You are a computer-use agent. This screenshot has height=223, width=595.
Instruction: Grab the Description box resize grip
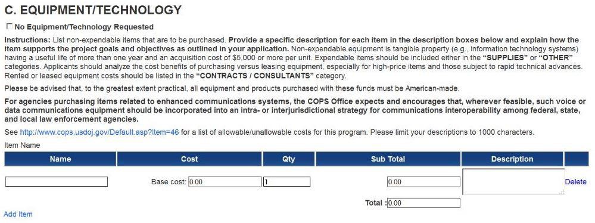click(x=562, y=192)
